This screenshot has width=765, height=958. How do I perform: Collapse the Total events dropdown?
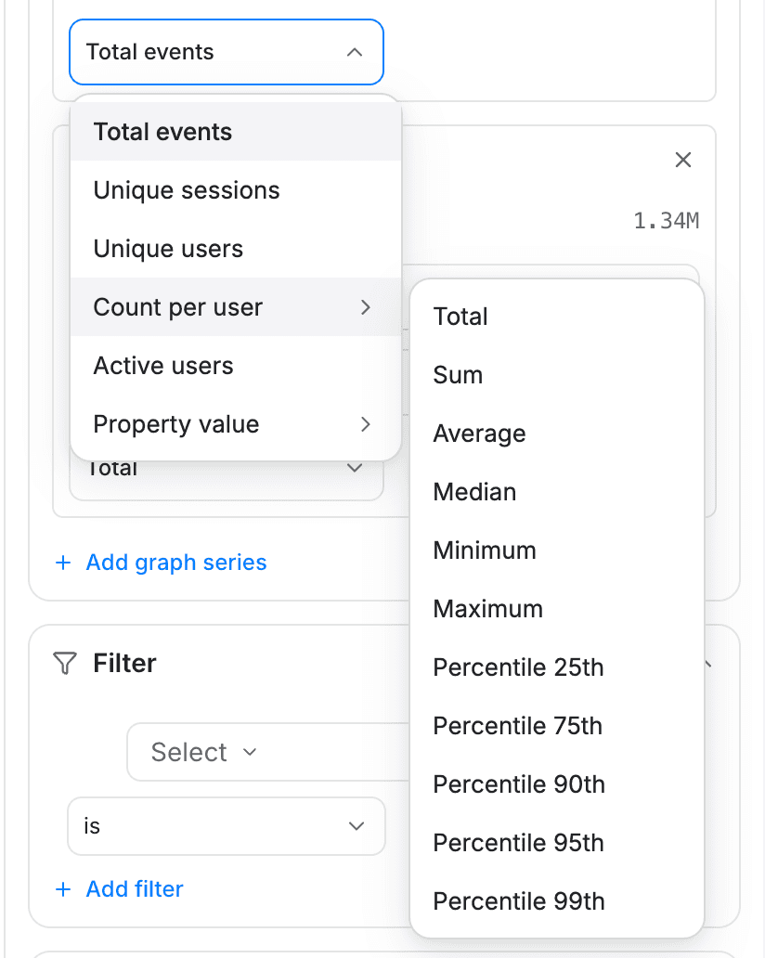(x=227, y=52)
